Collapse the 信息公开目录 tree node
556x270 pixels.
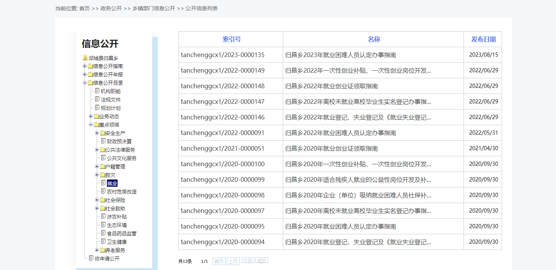click(84, 83)
